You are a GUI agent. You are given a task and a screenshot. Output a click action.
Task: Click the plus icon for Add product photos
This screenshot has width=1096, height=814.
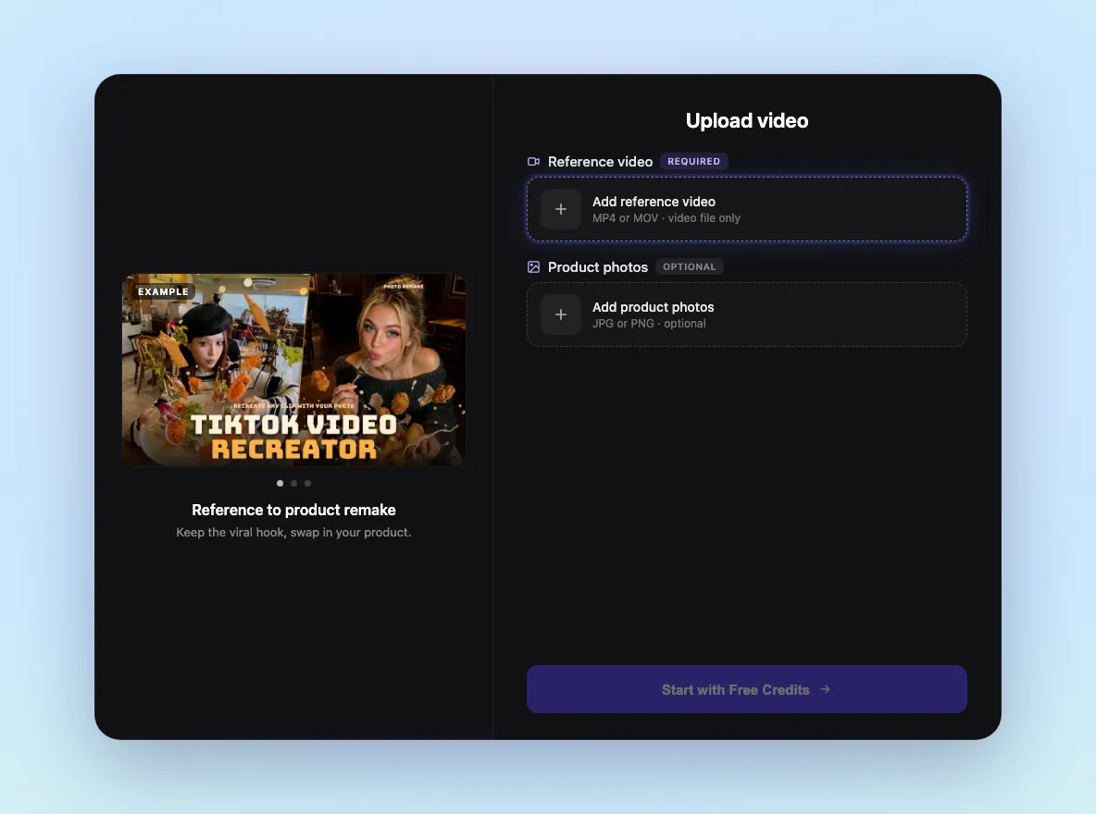point(561,314)
